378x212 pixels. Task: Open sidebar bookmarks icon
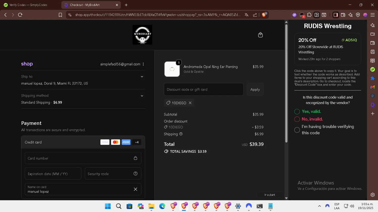372,52
